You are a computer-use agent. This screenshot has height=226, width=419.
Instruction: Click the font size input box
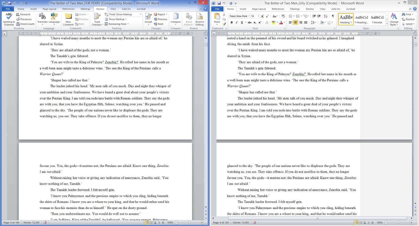point(253,16)
